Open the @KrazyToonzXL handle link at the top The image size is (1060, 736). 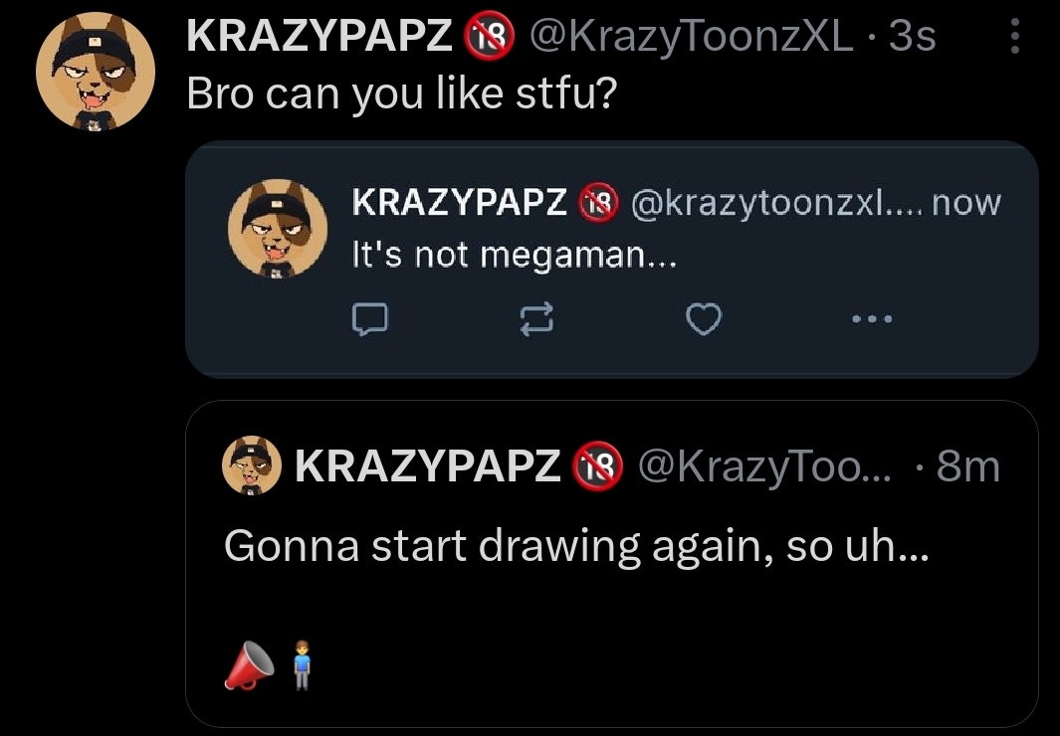click(693, 36)
